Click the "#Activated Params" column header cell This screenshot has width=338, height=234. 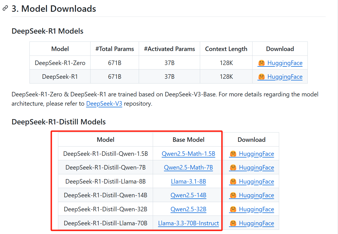[x=169, y=49]
